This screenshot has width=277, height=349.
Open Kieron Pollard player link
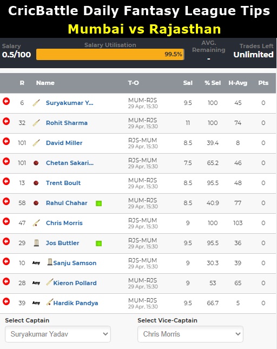75,283
